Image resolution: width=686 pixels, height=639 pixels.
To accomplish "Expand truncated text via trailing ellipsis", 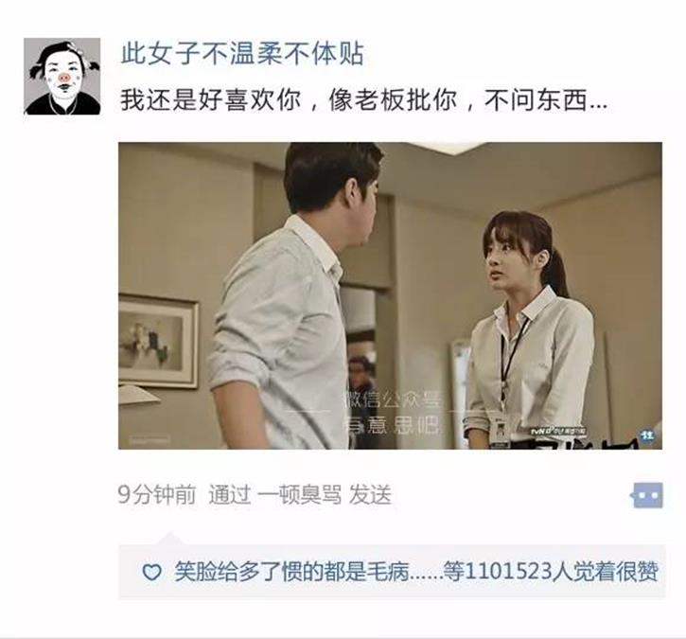I will (x=598, y=105).
